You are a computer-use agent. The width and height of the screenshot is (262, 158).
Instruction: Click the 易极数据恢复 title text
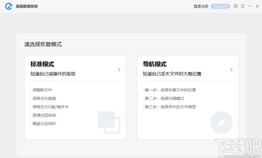tap(27, 6)
